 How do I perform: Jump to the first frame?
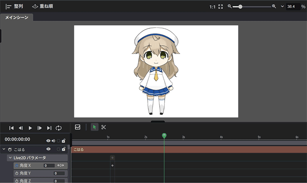click(12, 128)
